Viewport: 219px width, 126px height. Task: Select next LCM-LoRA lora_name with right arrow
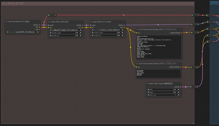coord(80,30)
